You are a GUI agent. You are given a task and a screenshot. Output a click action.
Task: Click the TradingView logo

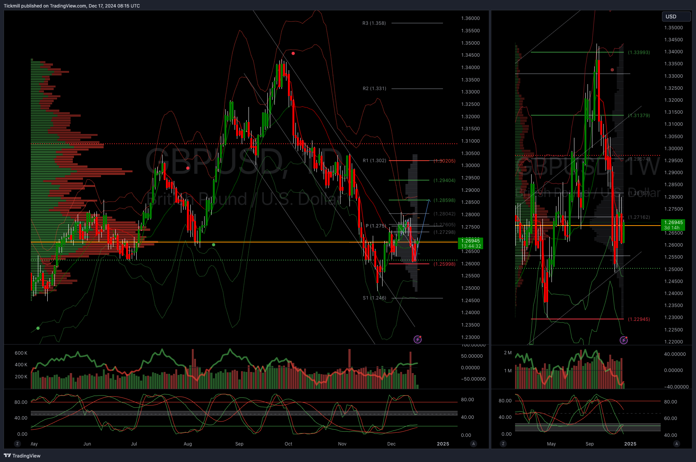pyautogui.click(x=22, y=456)
